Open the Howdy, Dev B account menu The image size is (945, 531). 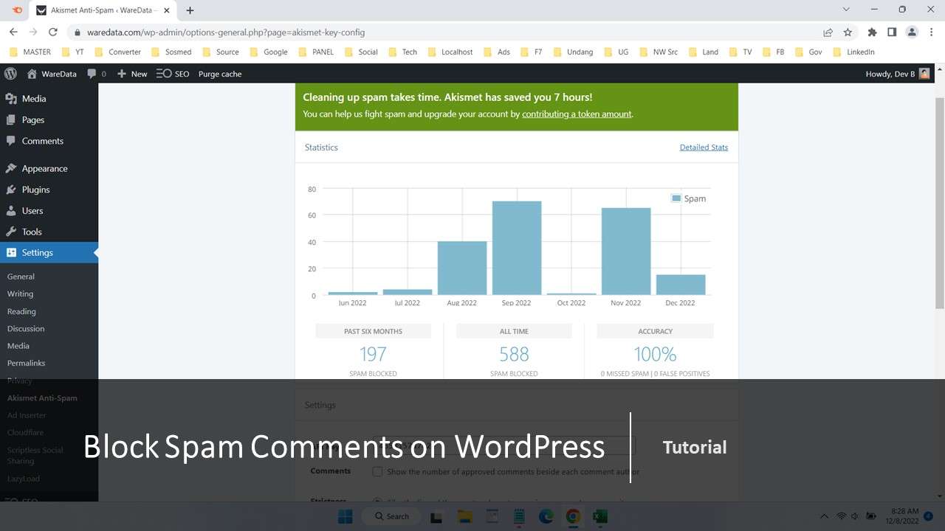pos(898,74)
